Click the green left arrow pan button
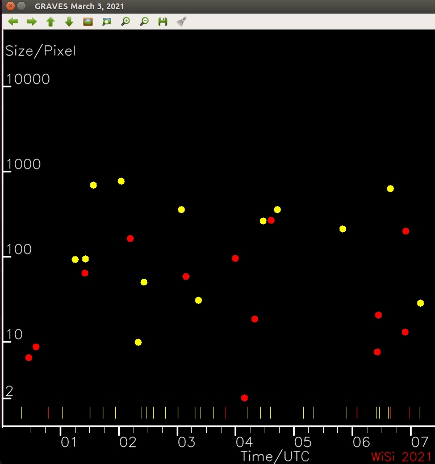435x464 pixels. 13,22
